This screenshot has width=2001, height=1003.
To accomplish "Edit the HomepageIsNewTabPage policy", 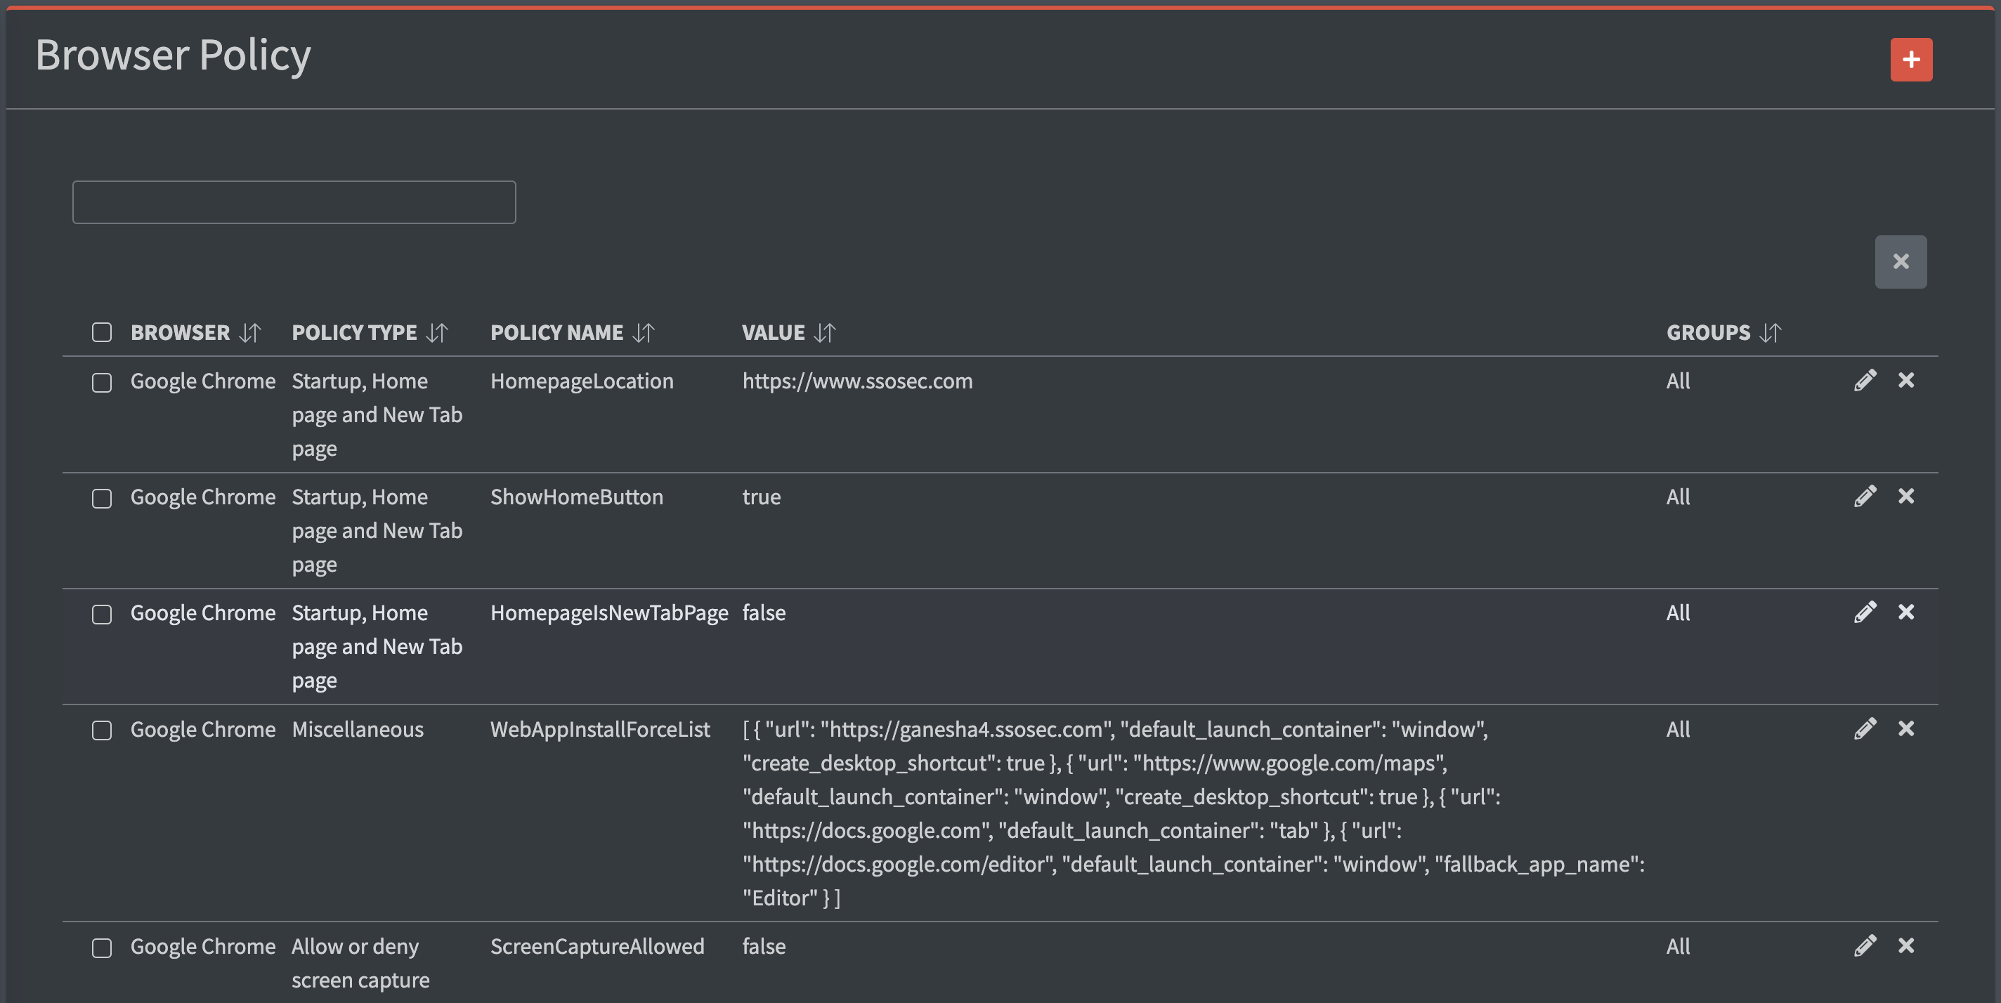I will (1864, 612).
